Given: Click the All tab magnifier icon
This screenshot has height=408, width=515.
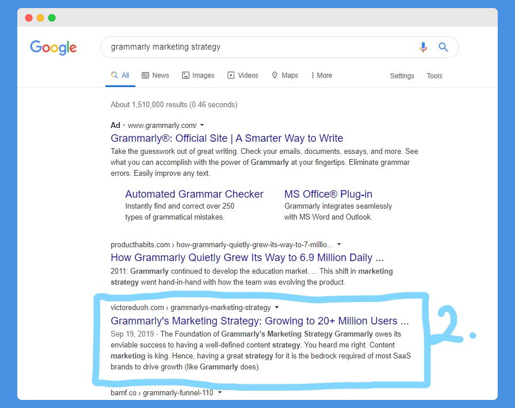Looking at the screenshot, I should pyautogui.click(x=114, y=75).
